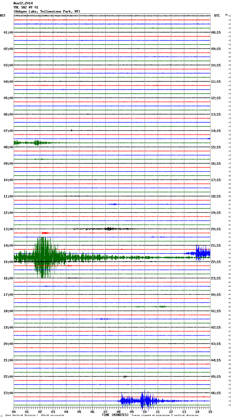Click the TIME (MINUTES) axis title
This screenshot has width=232, height=419.
(115, 415)
